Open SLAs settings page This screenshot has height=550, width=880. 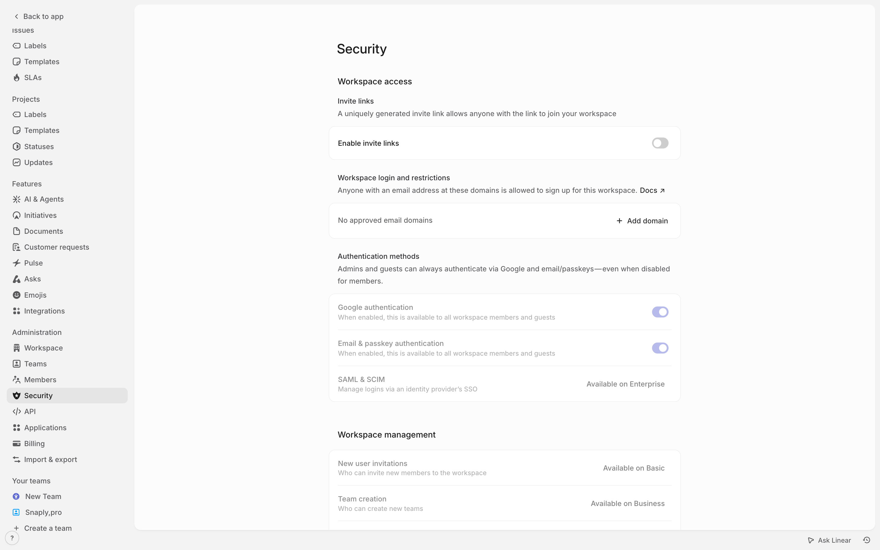pos(67,78)
